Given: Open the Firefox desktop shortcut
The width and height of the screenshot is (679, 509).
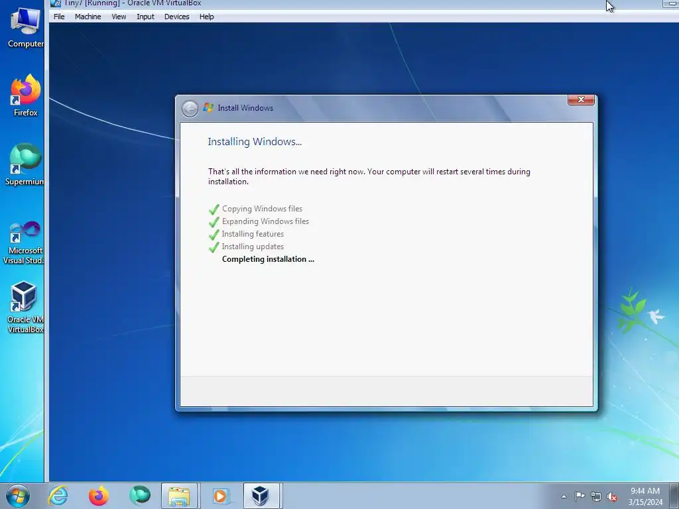Looking at the screenshot, I should (25, 95).
